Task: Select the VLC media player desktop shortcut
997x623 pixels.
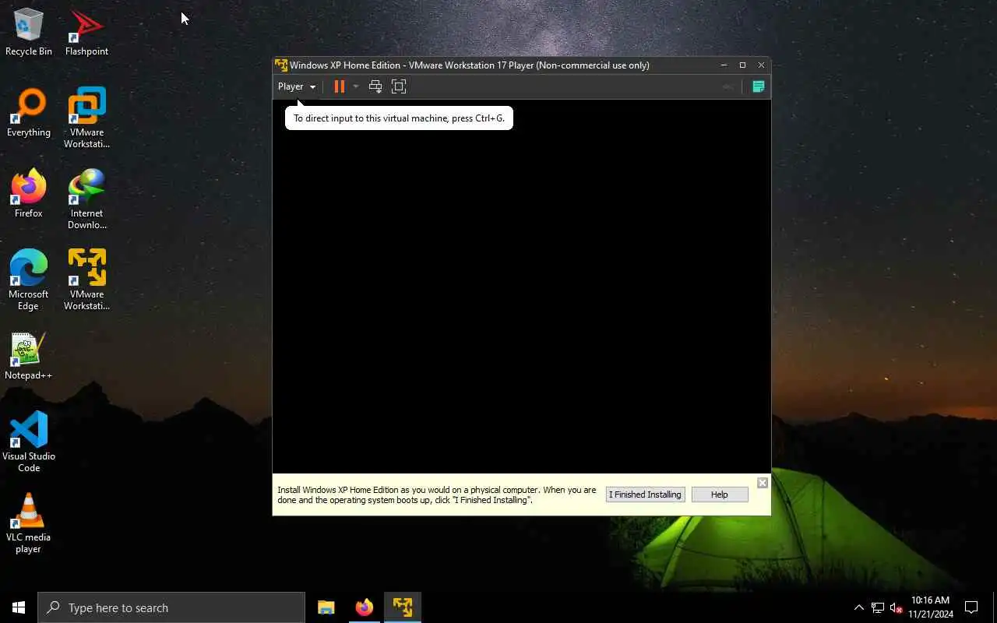Action: [x=29, y=523]
